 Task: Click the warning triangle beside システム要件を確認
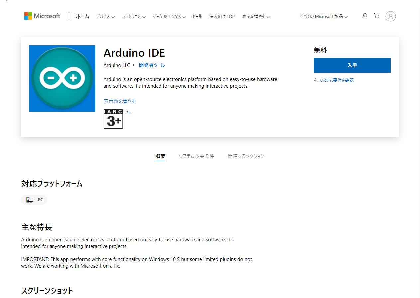tap(315, 80)
